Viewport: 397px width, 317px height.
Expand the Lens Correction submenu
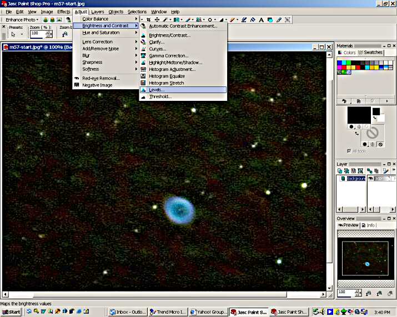106,42
